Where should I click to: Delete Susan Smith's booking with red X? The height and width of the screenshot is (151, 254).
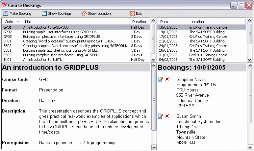(x=167, y=116)
